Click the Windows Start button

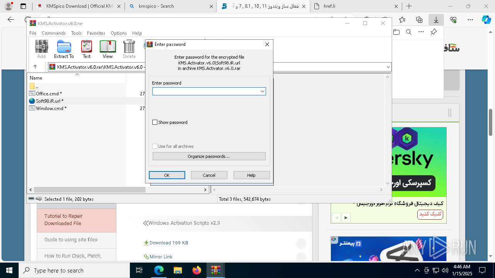9,270
